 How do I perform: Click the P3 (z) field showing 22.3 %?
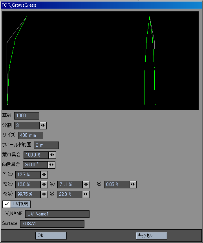[69, 194]
